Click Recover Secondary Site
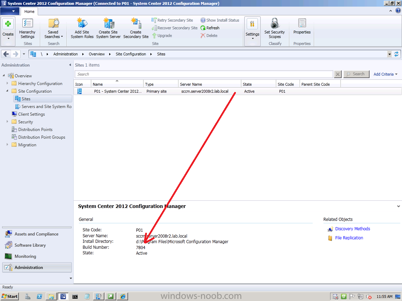 174,28
